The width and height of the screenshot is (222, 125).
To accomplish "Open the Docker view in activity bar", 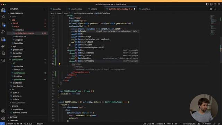I will pos(3,46).
